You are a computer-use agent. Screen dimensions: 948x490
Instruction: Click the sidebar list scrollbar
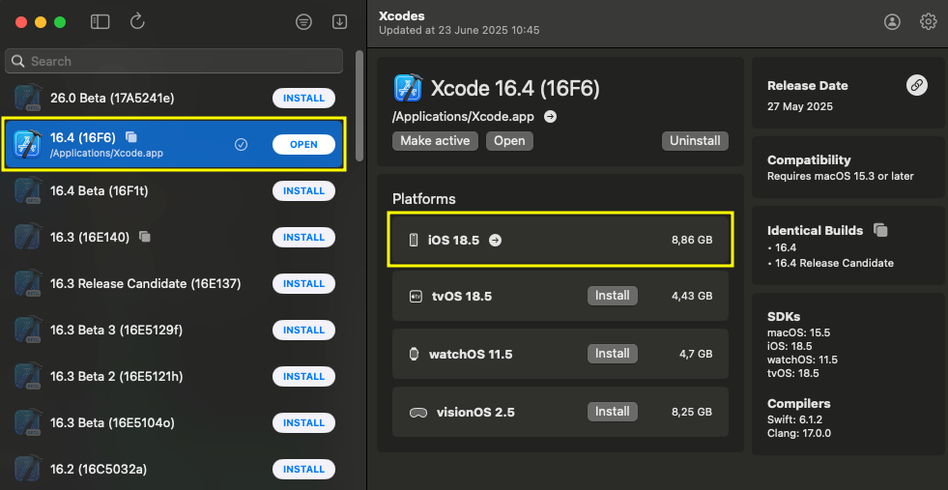tap(359, 106)
